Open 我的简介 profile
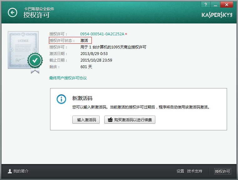The image size is (238, 180). coord(21,171)
